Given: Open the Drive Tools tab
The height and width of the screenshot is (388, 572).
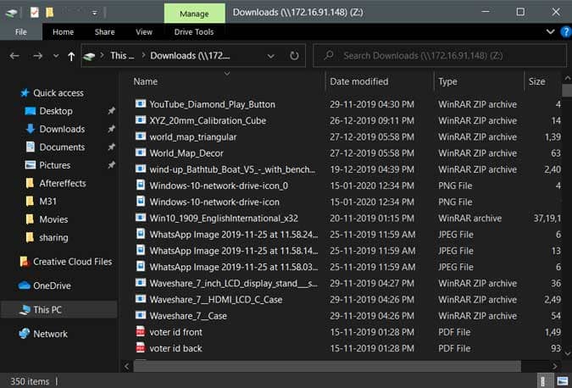Looking at the screenshot, I should (194, 31).
